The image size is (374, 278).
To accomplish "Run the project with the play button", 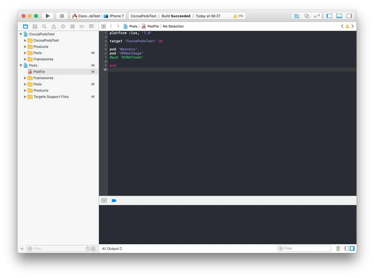I will tap(48, 16).
